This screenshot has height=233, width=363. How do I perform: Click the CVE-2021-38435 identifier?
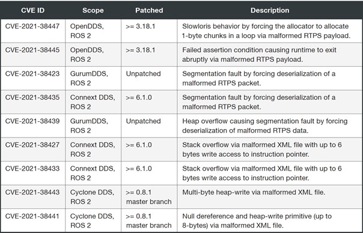pos(32,97)
